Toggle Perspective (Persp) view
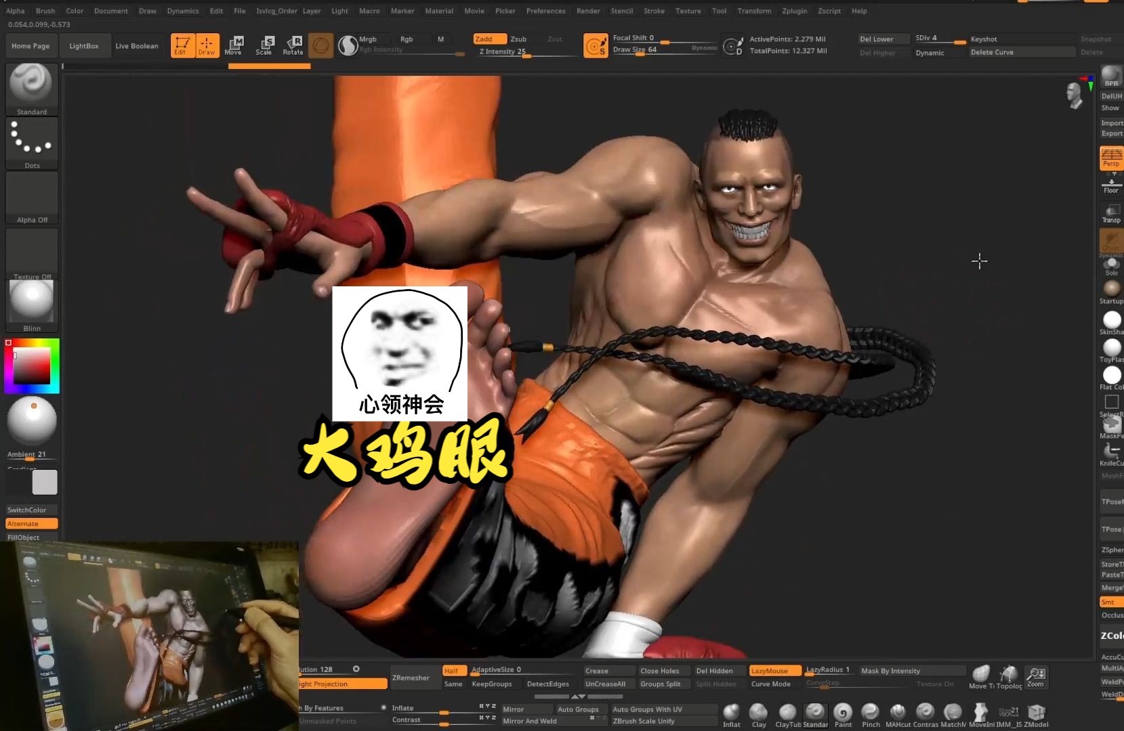The image size is (1124, 731). click(1111, 157)
